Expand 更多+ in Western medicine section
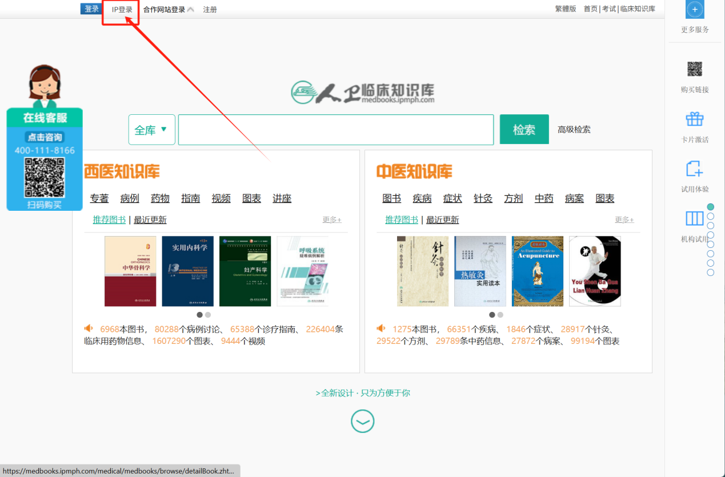Screen dimensions: 725x477 point(332,220)
